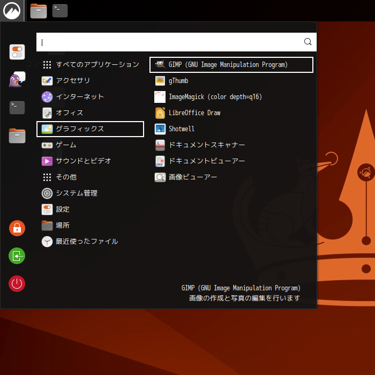Select システム管理 category

tap(90, 193)
